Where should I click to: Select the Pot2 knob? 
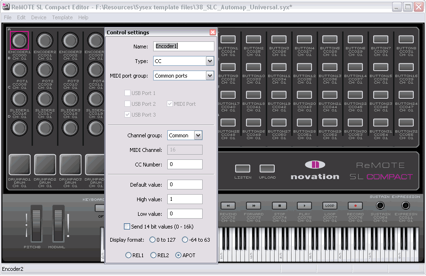pyautogui.click(x=45, y=70)
